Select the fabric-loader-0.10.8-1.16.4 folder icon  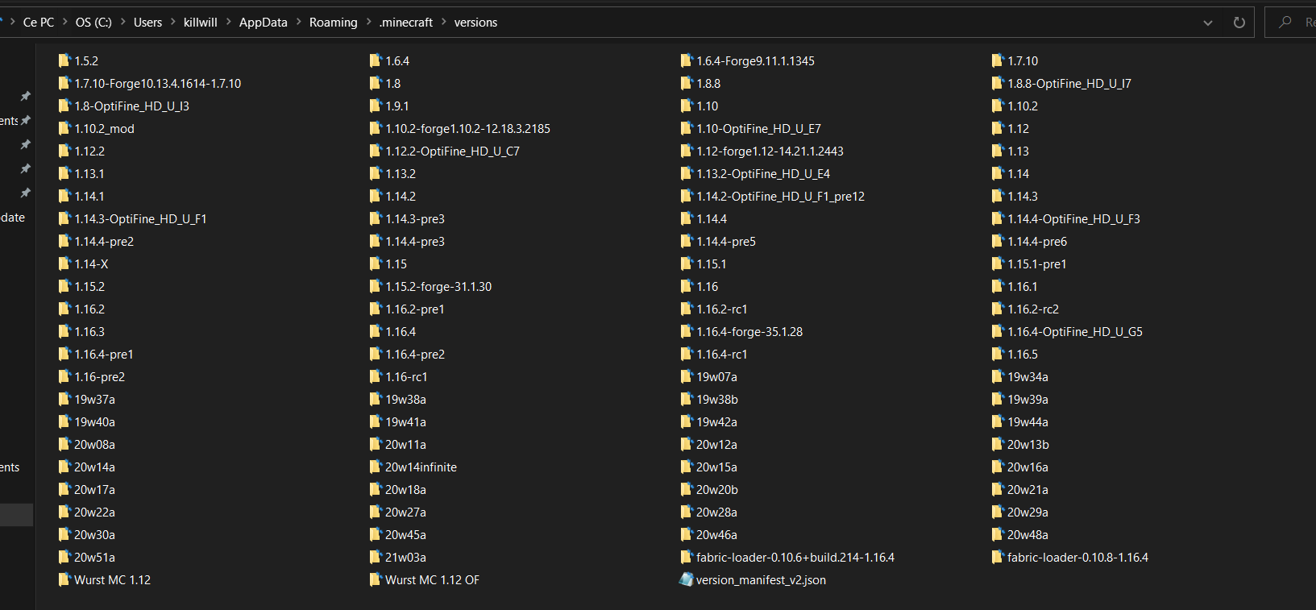[997, 557]
